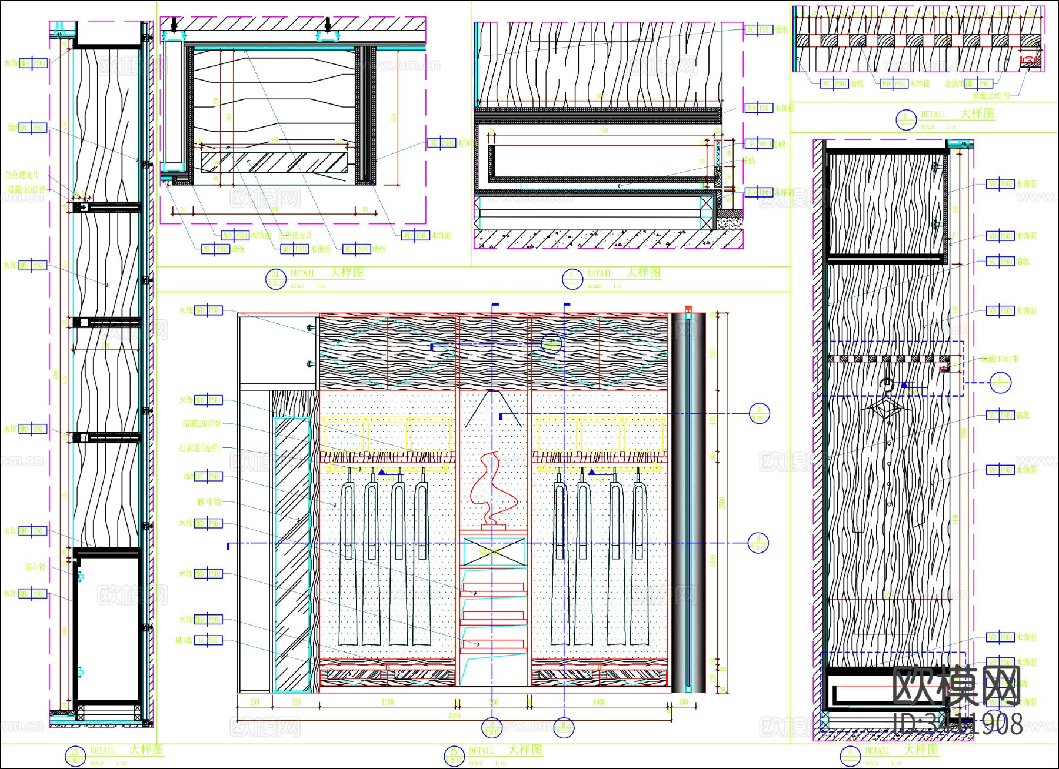Click the "大样图" title of detail 24
This screenshot has width=1059, height=769.
pos(347,272)
